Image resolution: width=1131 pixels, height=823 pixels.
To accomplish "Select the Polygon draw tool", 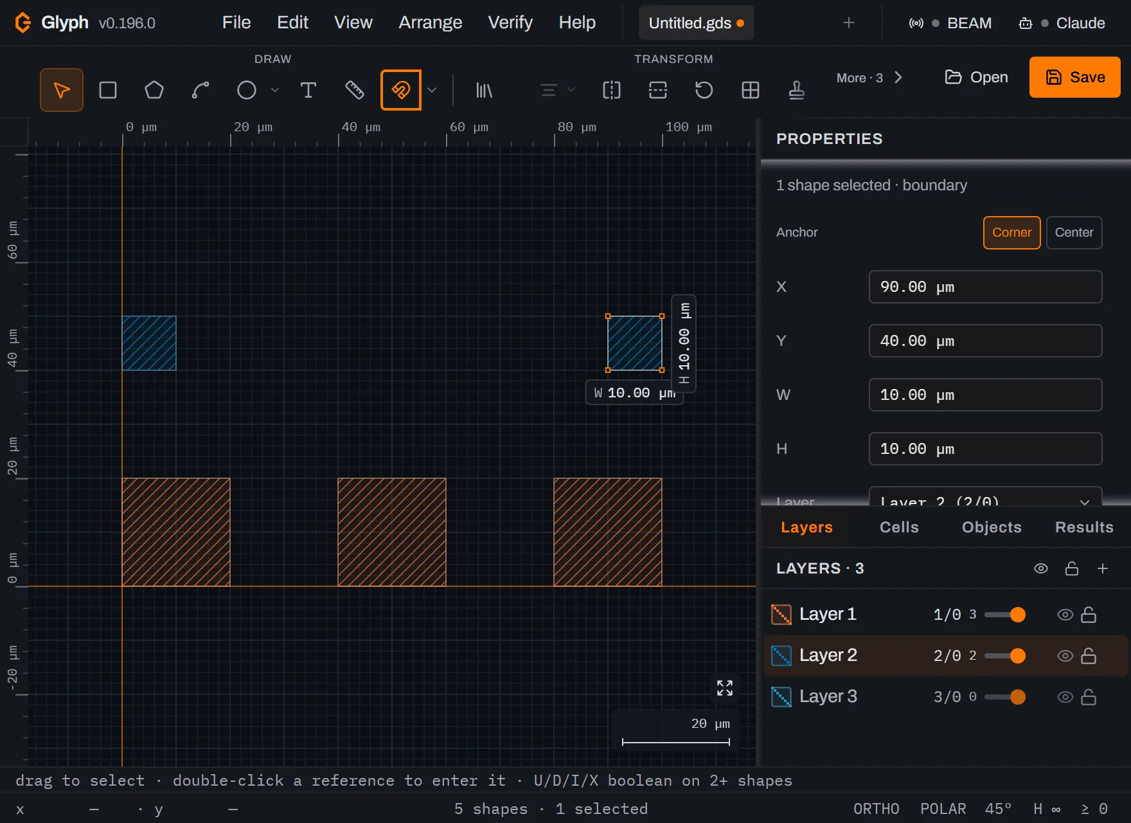I will [154, 90].
